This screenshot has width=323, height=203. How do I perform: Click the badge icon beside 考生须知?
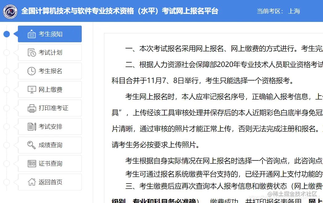click(31, 34)
